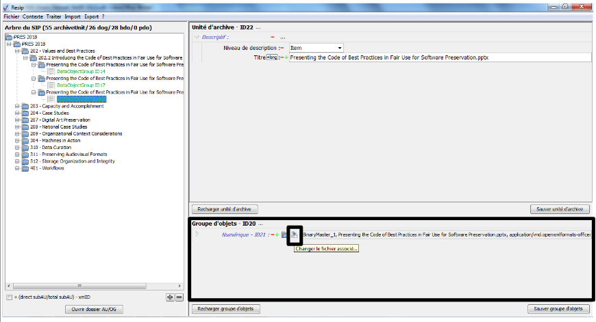Click Sauver unité d'archive button
The height and width of the screenshot is (322, 596).
point(559,209)
